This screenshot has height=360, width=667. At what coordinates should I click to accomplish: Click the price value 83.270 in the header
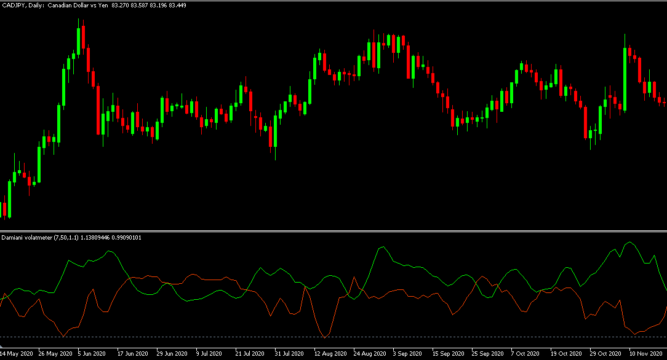coord(121,6)
